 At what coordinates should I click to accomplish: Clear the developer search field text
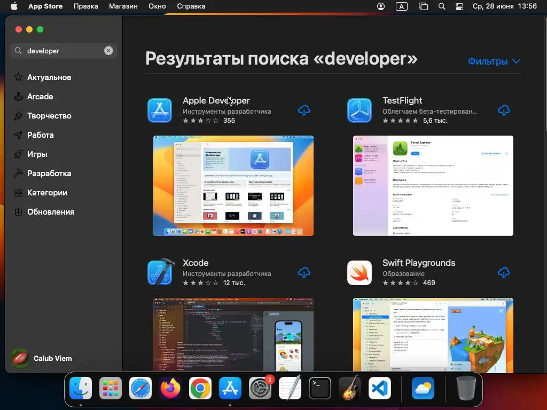point(108,51)
